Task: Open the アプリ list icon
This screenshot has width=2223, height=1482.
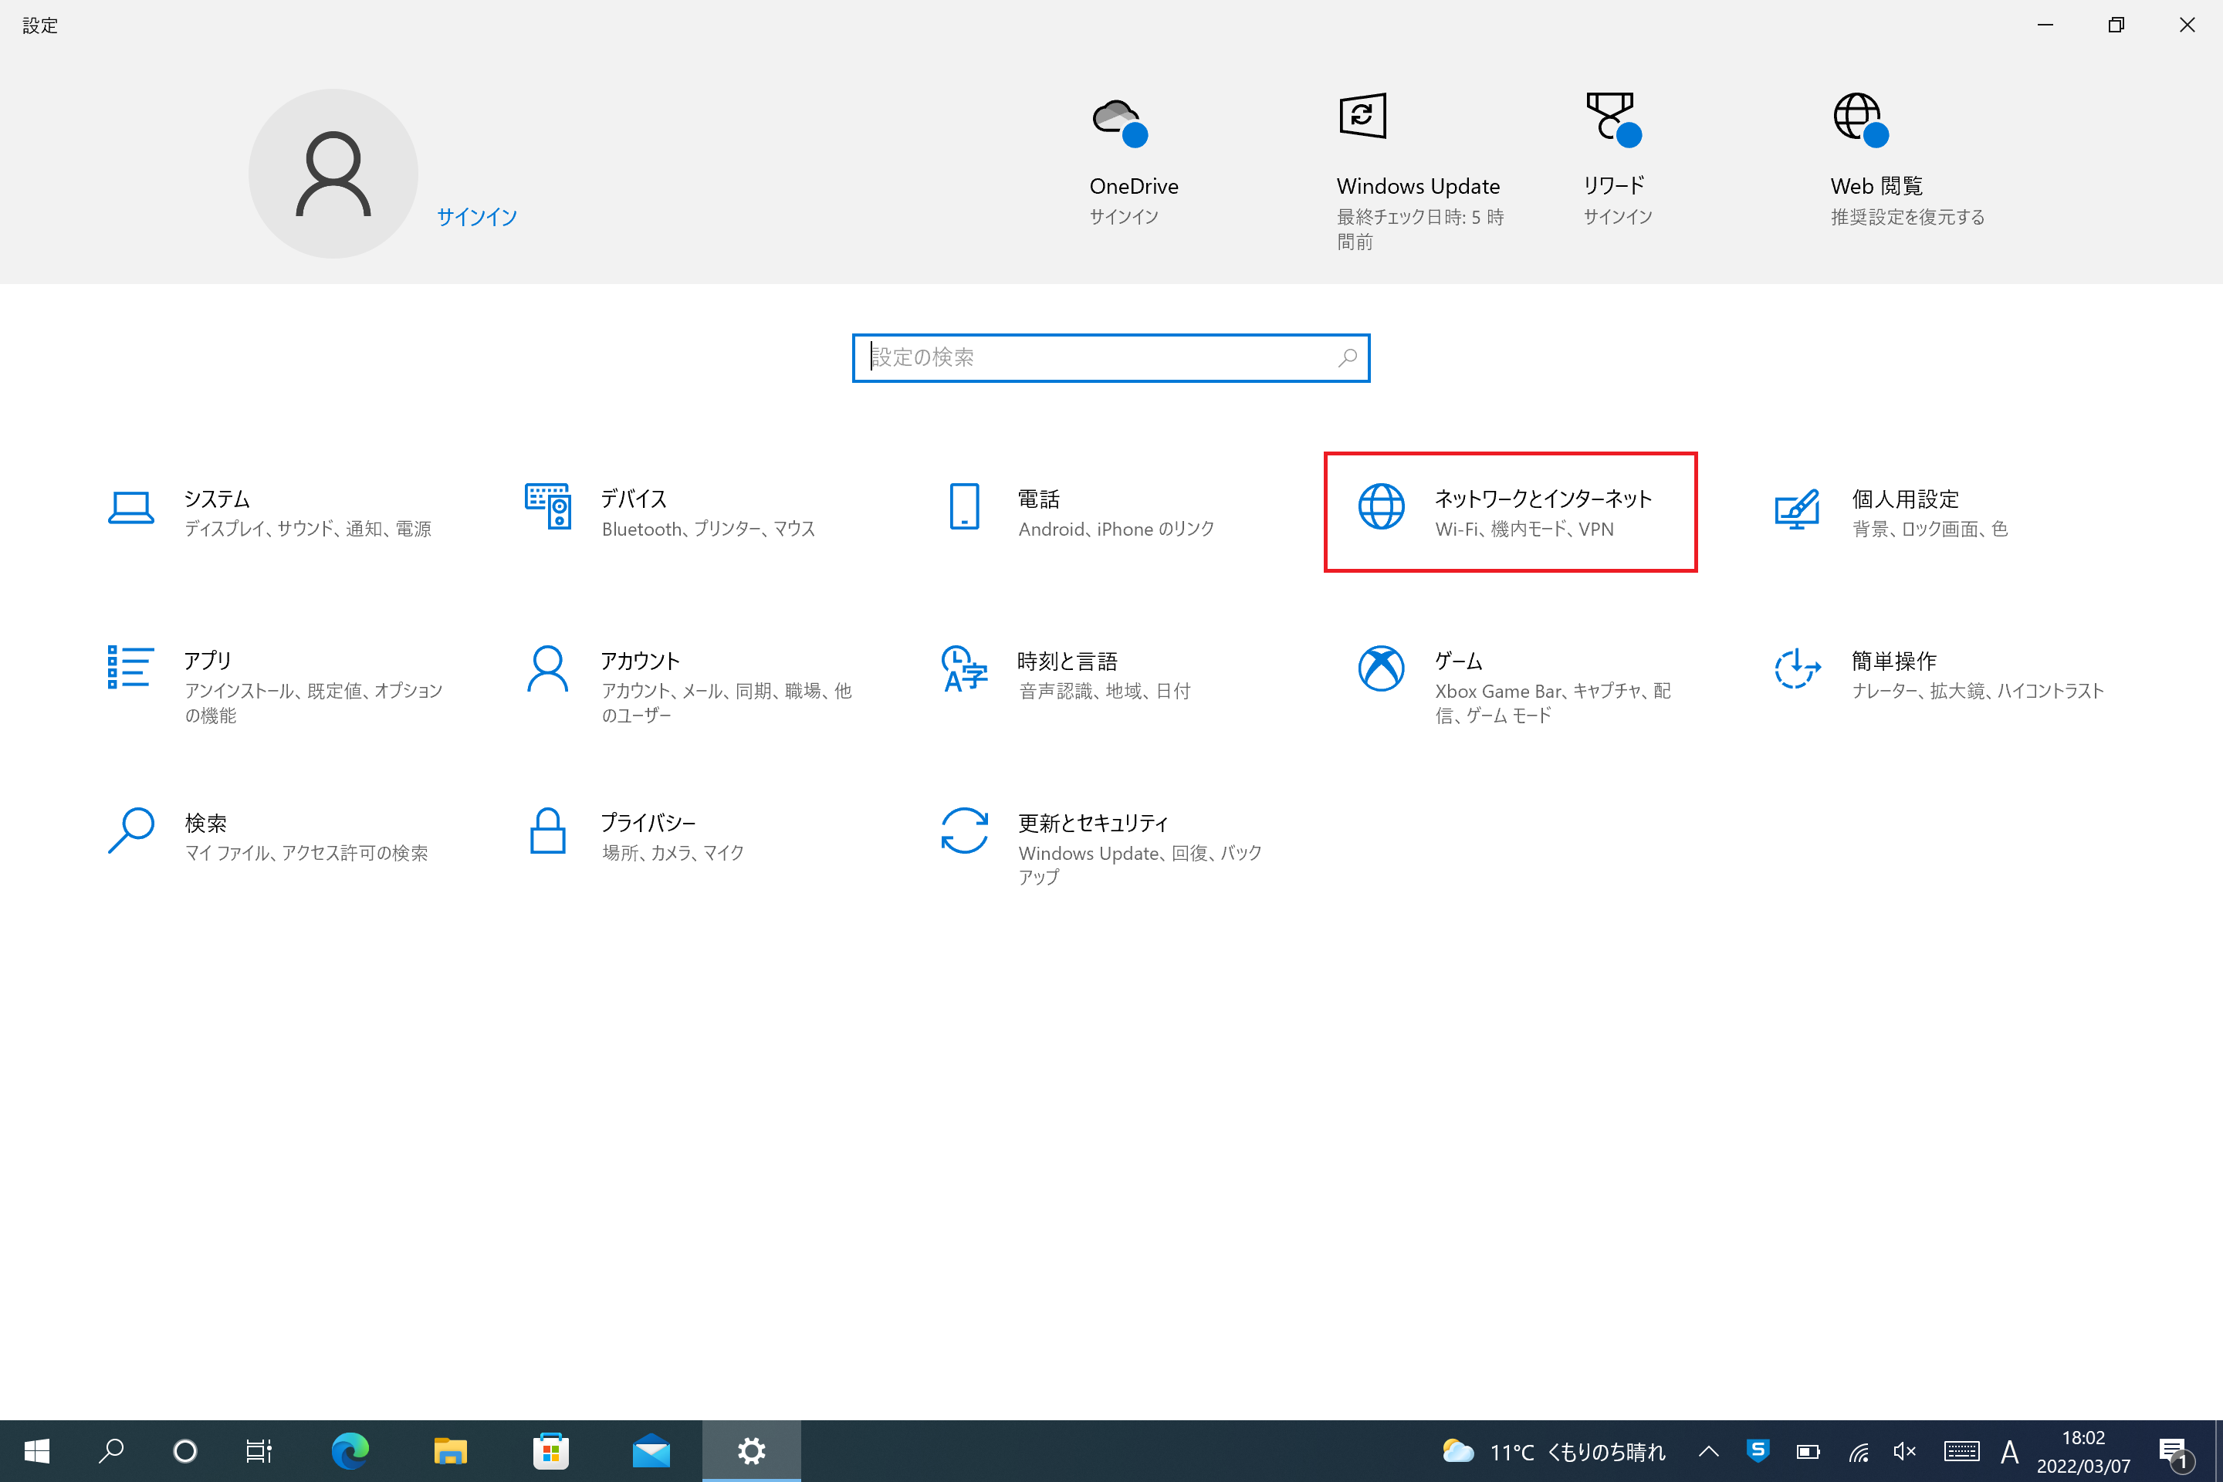Action: click(x=130, y=667)
